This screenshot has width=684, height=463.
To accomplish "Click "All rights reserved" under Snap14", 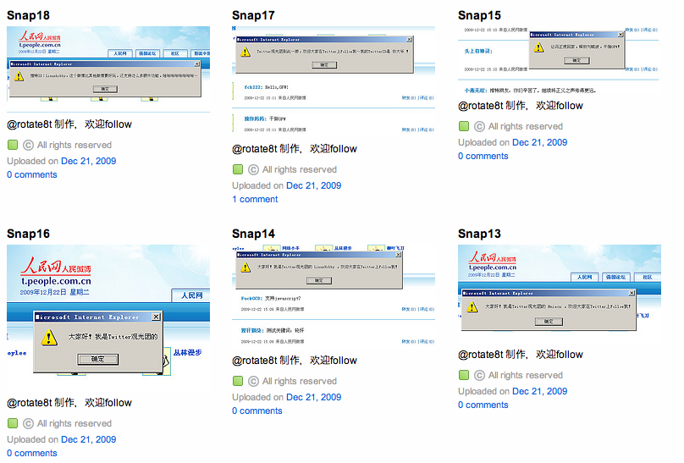I will [x=299, y=381].
